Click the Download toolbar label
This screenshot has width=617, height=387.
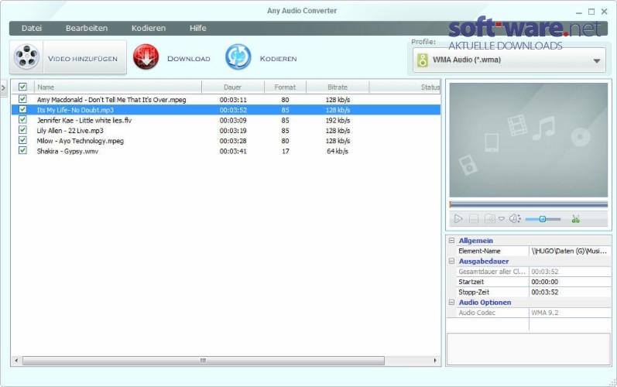(188, 59)
